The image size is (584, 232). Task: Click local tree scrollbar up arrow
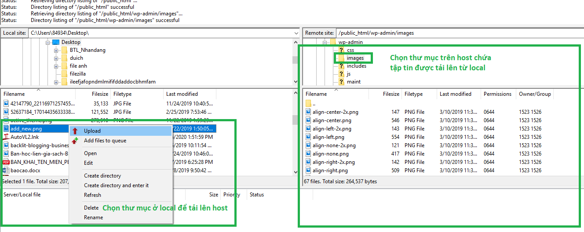pos(296,42)
